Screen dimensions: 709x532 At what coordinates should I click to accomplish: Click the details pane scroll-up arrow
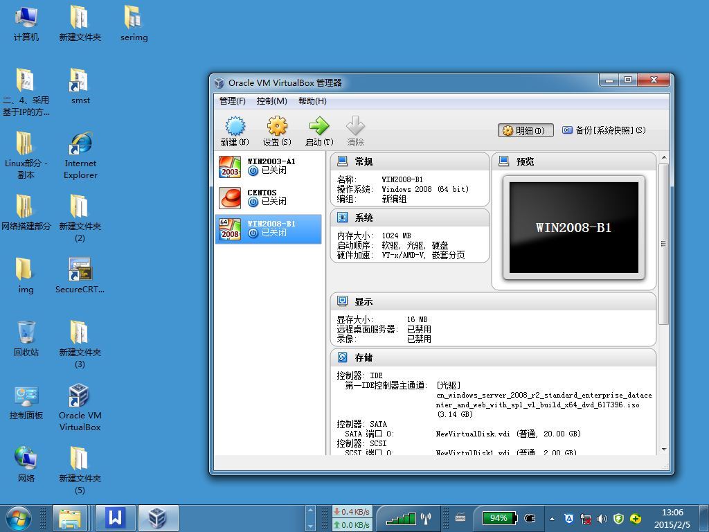click(663, 157)
